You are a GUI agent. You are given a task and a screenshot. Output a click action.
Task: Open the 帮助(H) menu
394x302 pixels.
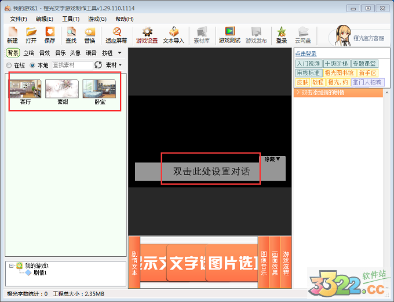[125, 19]
